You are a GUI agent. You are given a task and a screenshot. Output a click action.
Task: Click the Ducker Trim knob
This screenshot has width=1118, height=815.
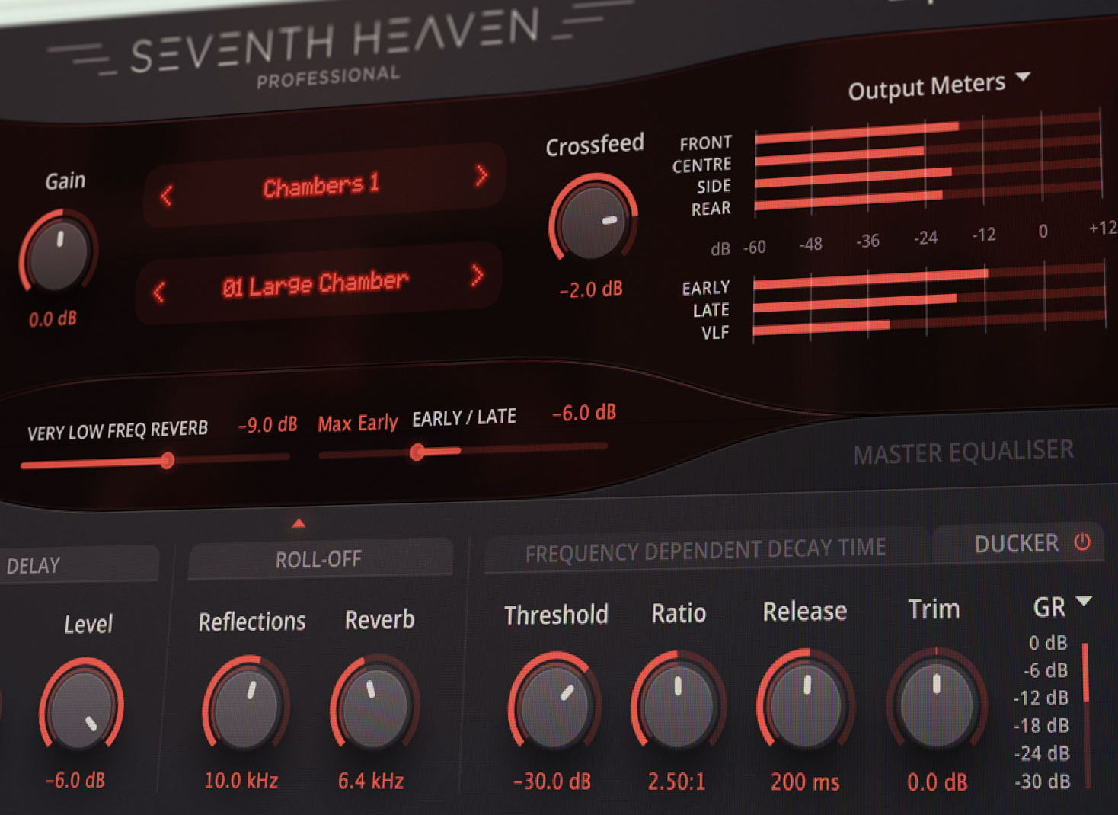click(936, 701)
